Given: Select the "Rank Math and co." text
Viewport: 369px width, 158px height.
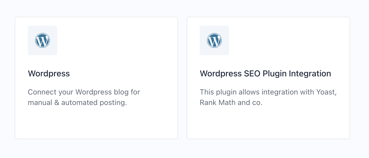Looking at the screenshot, I should point(231,102).
